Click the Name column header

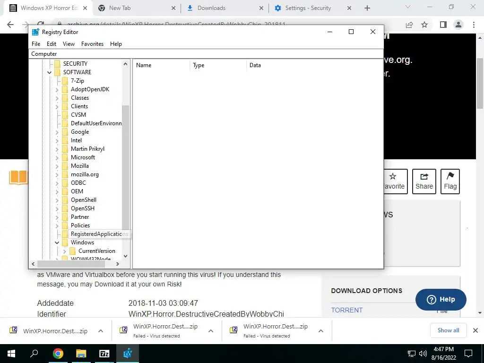162,65
